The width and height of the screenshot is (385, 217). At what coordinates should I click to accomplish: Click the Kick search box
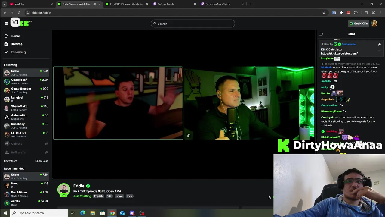click(193, 24)
